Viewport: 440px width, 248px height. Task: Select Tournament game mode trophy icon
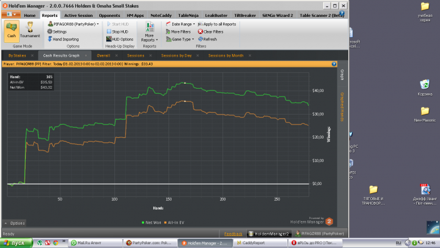(x=30, y=27)
